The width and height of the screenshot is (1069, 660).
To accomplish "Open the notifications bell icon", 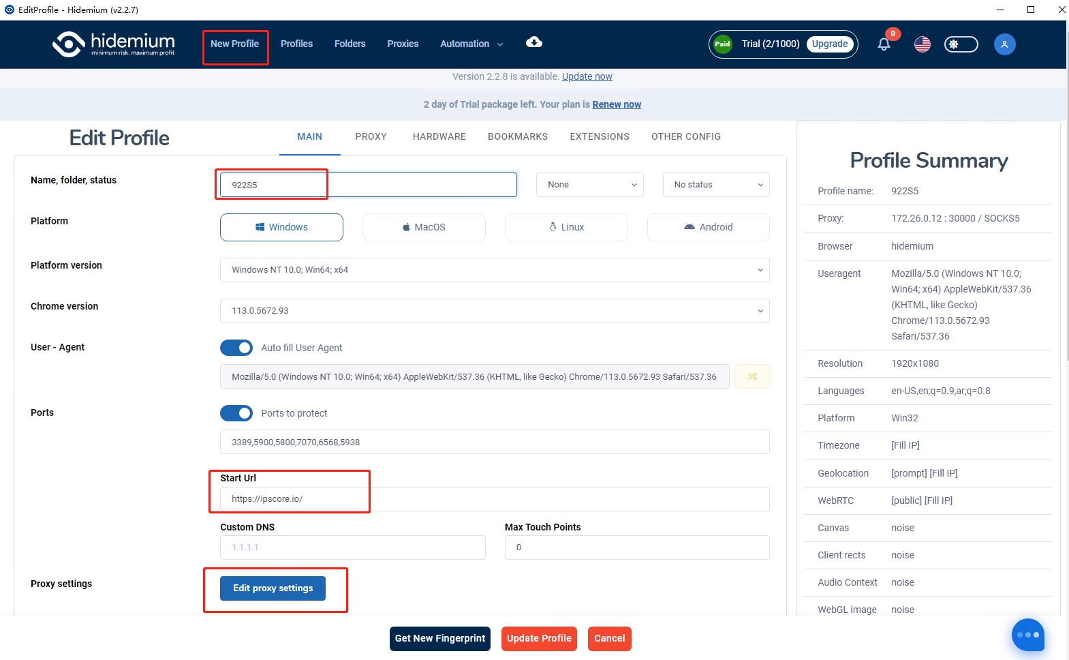I will pos(884,44).
